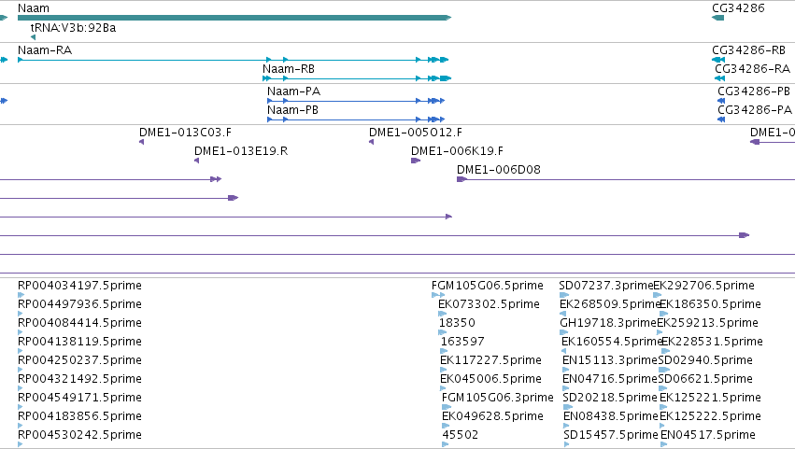Select SD06621.5prime entry
Image resolution: width=795 pixels, height=449 pixels.
point(705,379)
